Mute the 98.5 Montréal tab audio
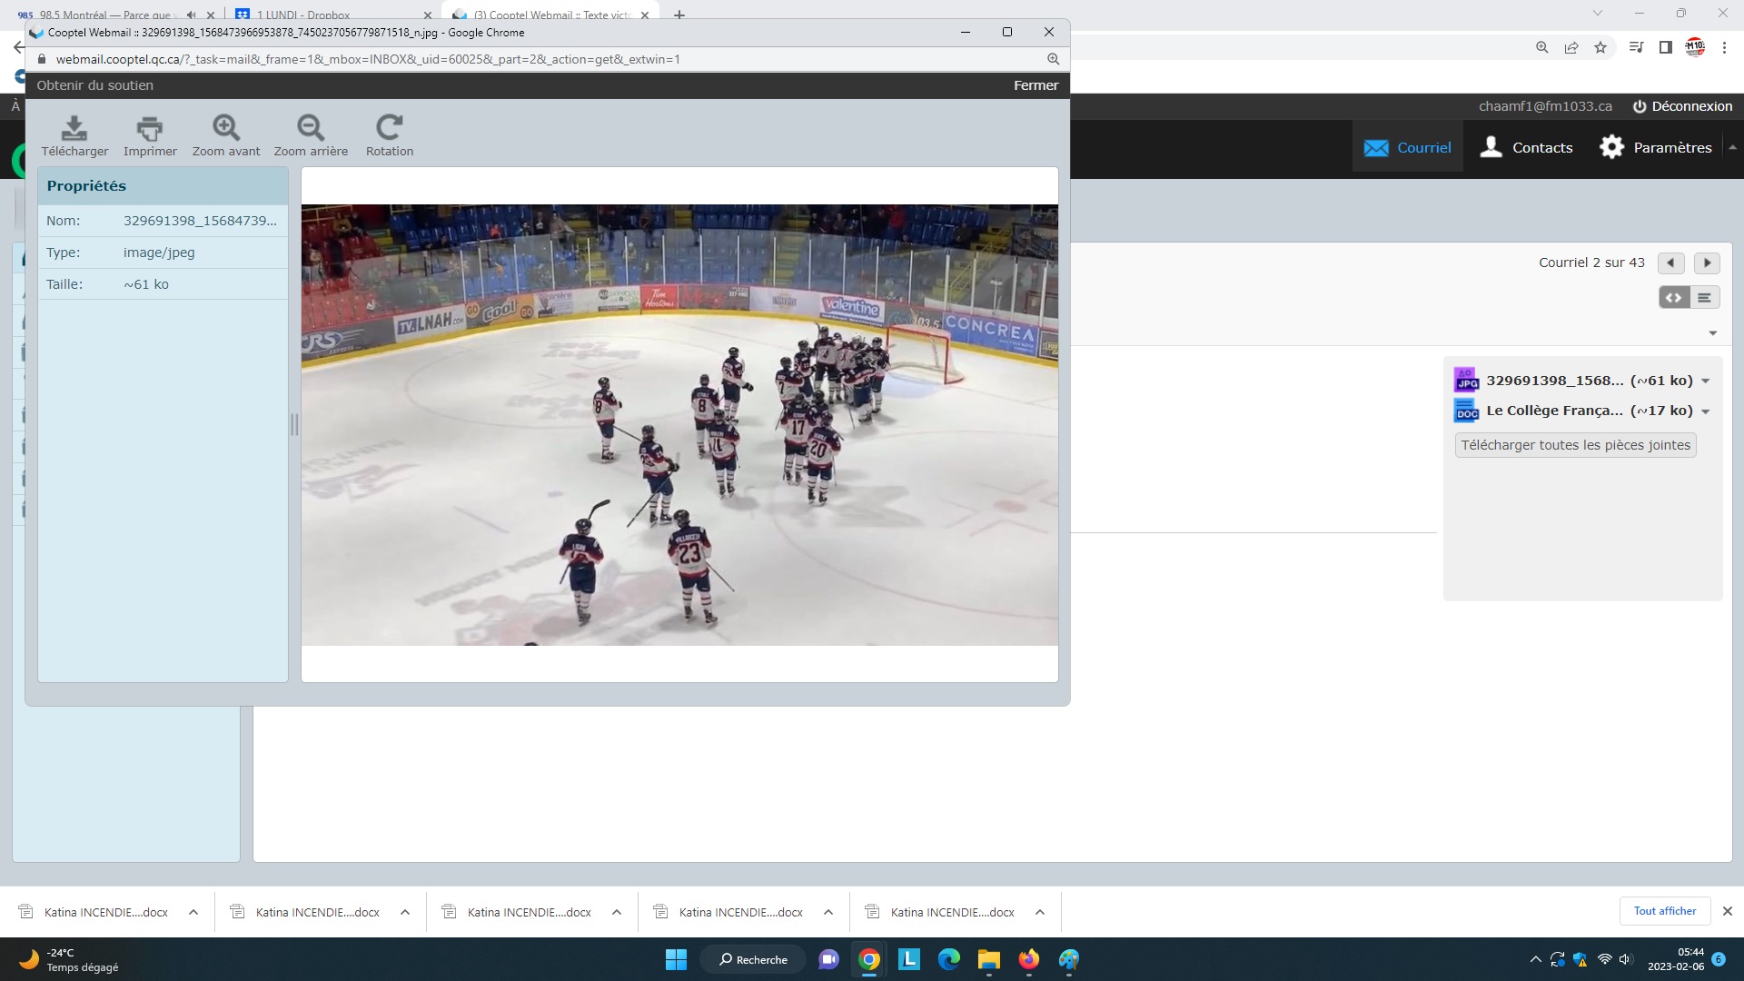 coord(191,15)
